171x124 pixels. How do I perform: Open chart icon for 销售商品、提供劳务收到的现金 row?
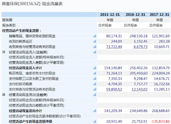point(95,36)
